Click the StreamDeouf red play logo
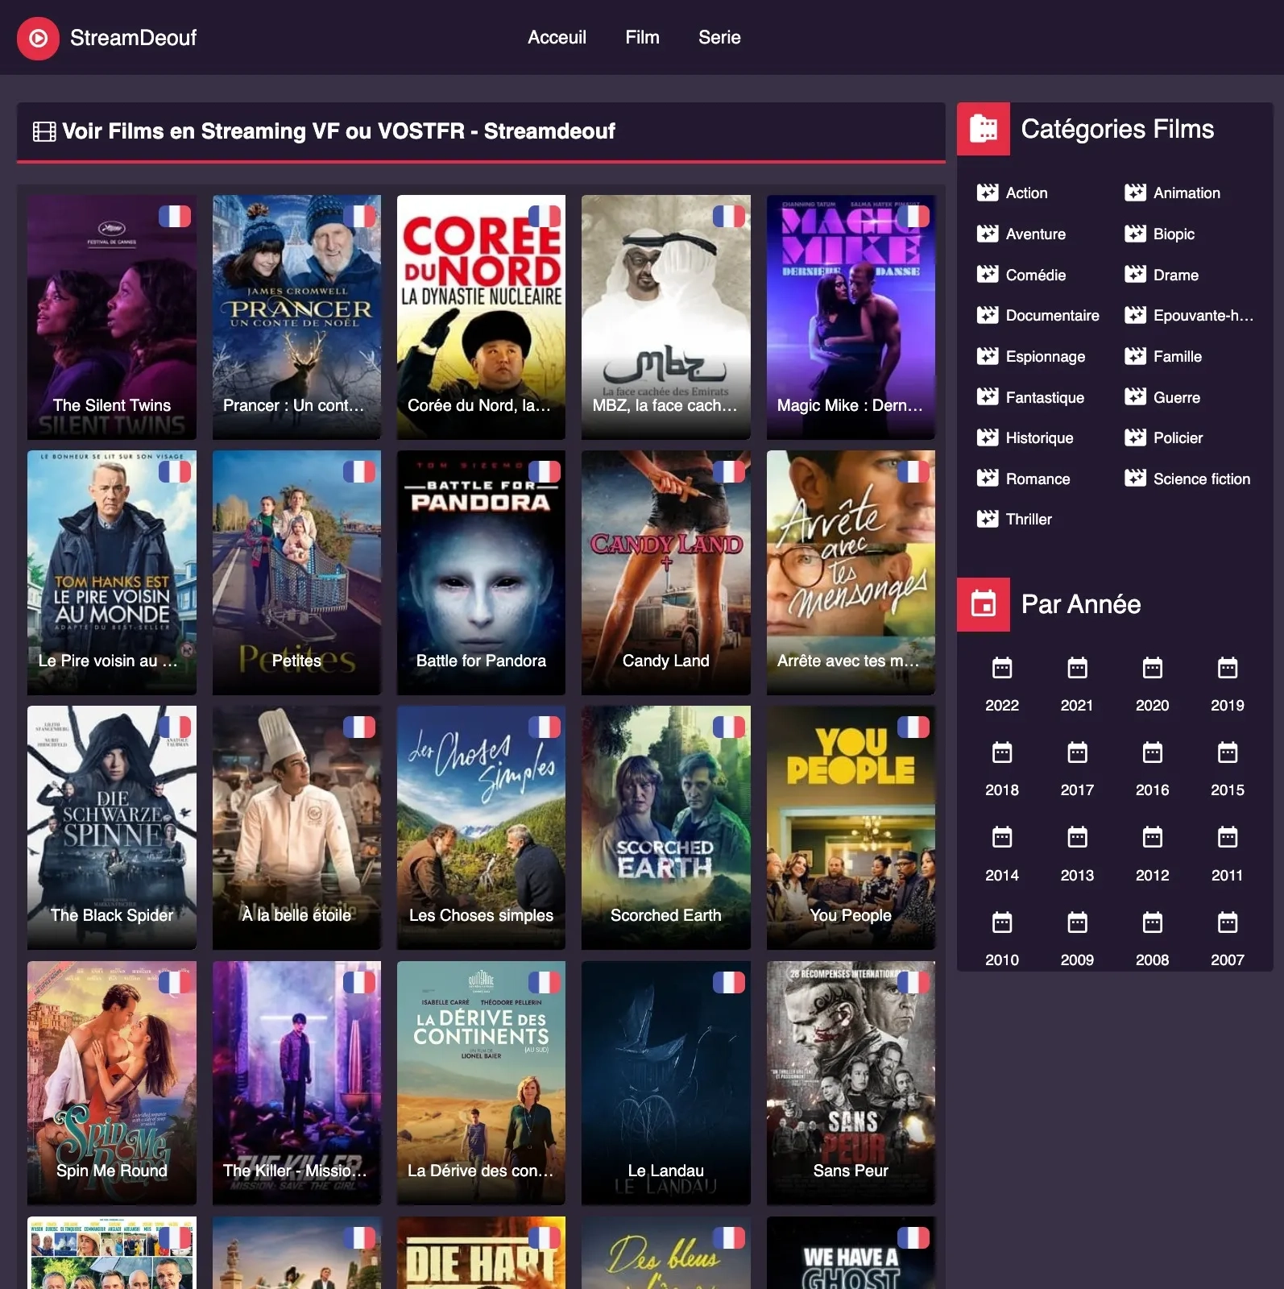 tap(38, 38)
